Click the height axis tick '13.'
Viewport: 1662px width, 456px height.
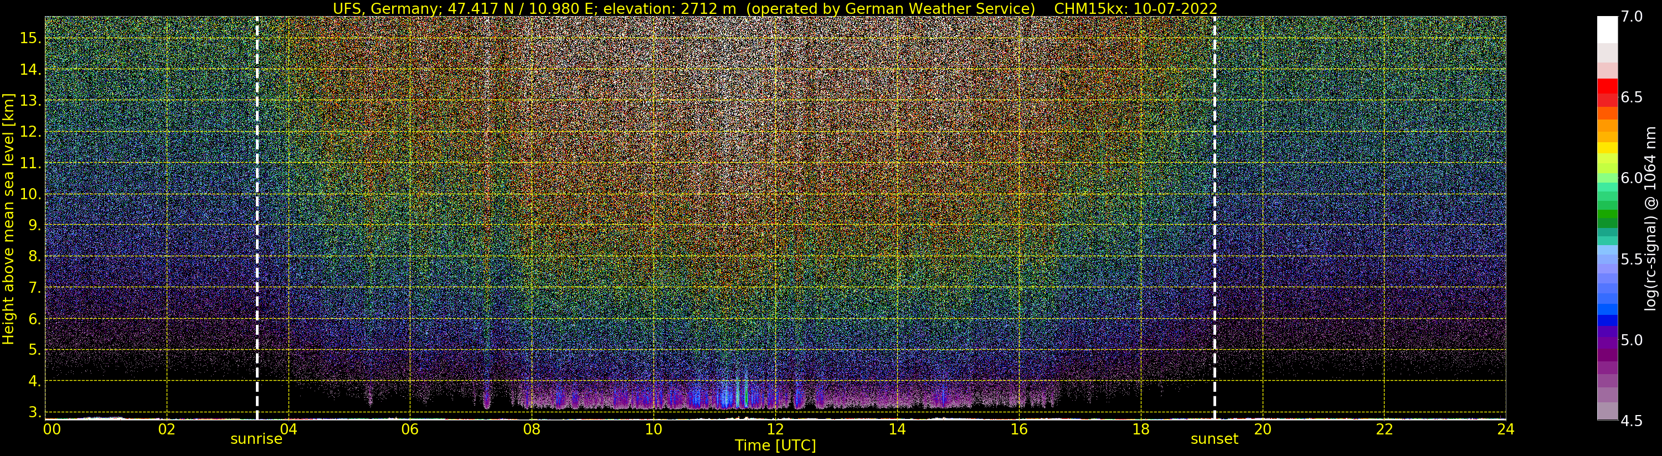click(30, 101)
